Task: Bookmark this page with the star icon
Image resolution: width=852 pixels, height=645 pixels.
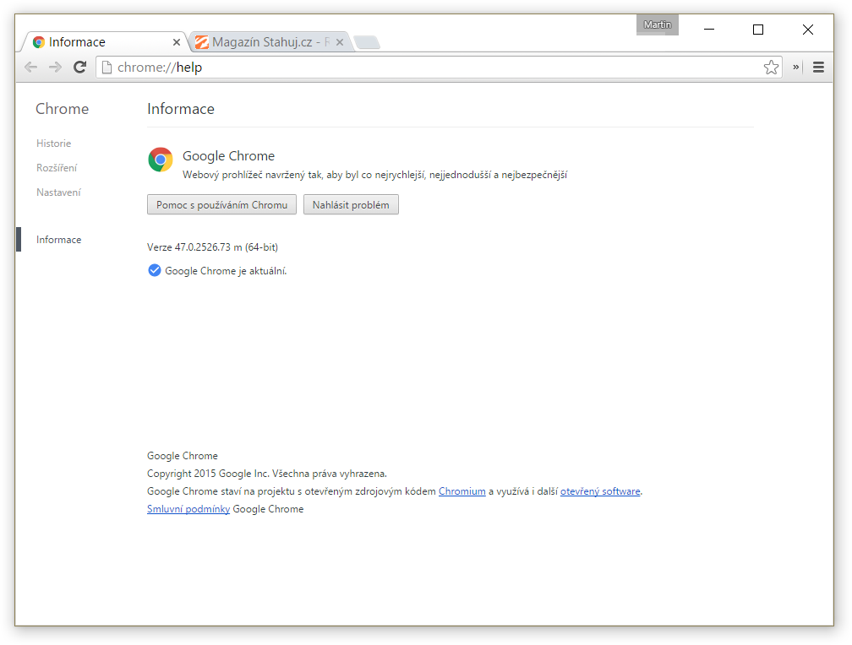Action: (x=771, y=68)
